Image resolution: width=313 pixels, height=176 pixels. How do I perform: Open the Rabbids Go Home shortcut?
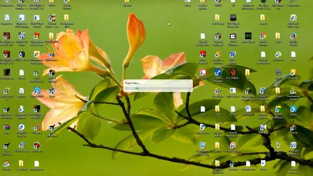click(22, 36)
